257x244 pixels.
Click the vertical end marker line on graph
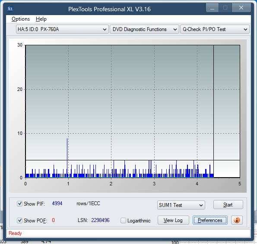pyautogui.click(x=213, y=111)
